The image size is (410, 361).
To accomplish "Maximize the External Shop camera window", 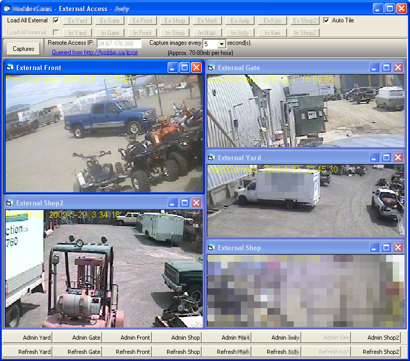I will (x=386, y=248).
